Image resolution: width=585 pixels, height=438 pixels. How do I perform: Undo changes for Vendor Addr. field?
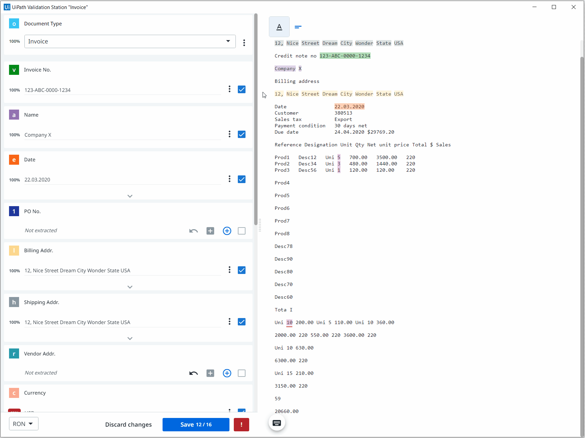[194, 373]
